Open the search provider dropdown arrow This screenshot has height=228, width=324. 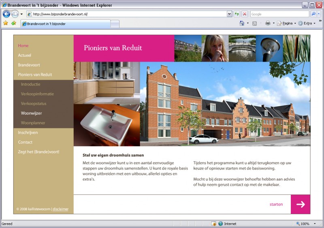319,14
